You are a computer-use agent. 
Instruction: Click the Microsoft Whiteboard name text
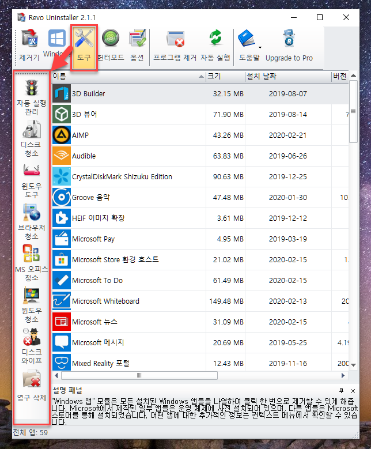105,301
